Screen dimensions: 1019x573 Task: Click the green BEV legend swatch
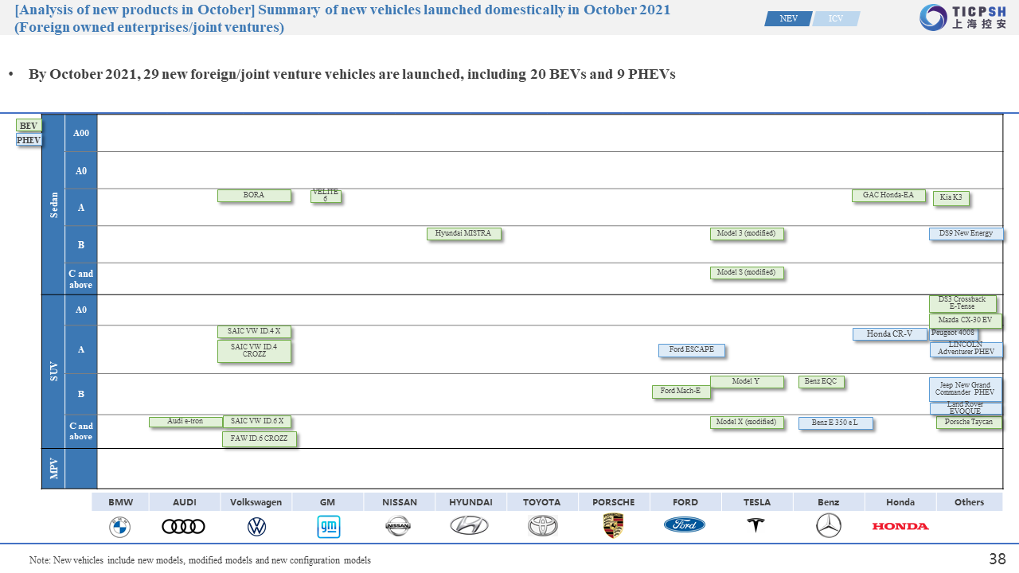(x=28, y=126)
